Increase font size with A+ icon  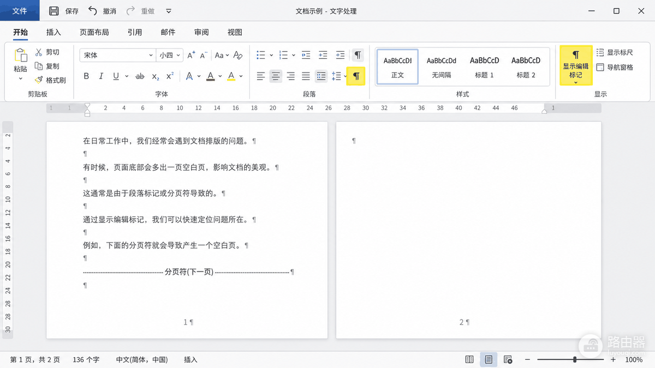(191, 55)
